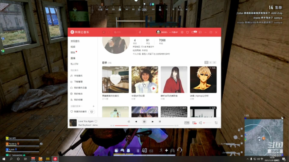Toggle the loop play mode icon
This screenshot has width=289, height=162.
(x=129, y=121)
